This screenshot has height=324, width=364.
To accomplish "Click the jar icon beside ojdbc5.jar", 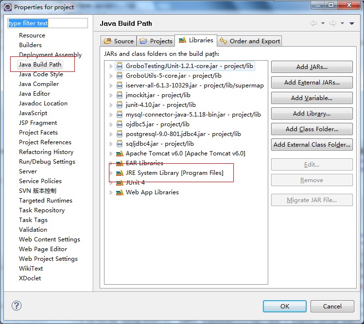I will click(120, 124).
